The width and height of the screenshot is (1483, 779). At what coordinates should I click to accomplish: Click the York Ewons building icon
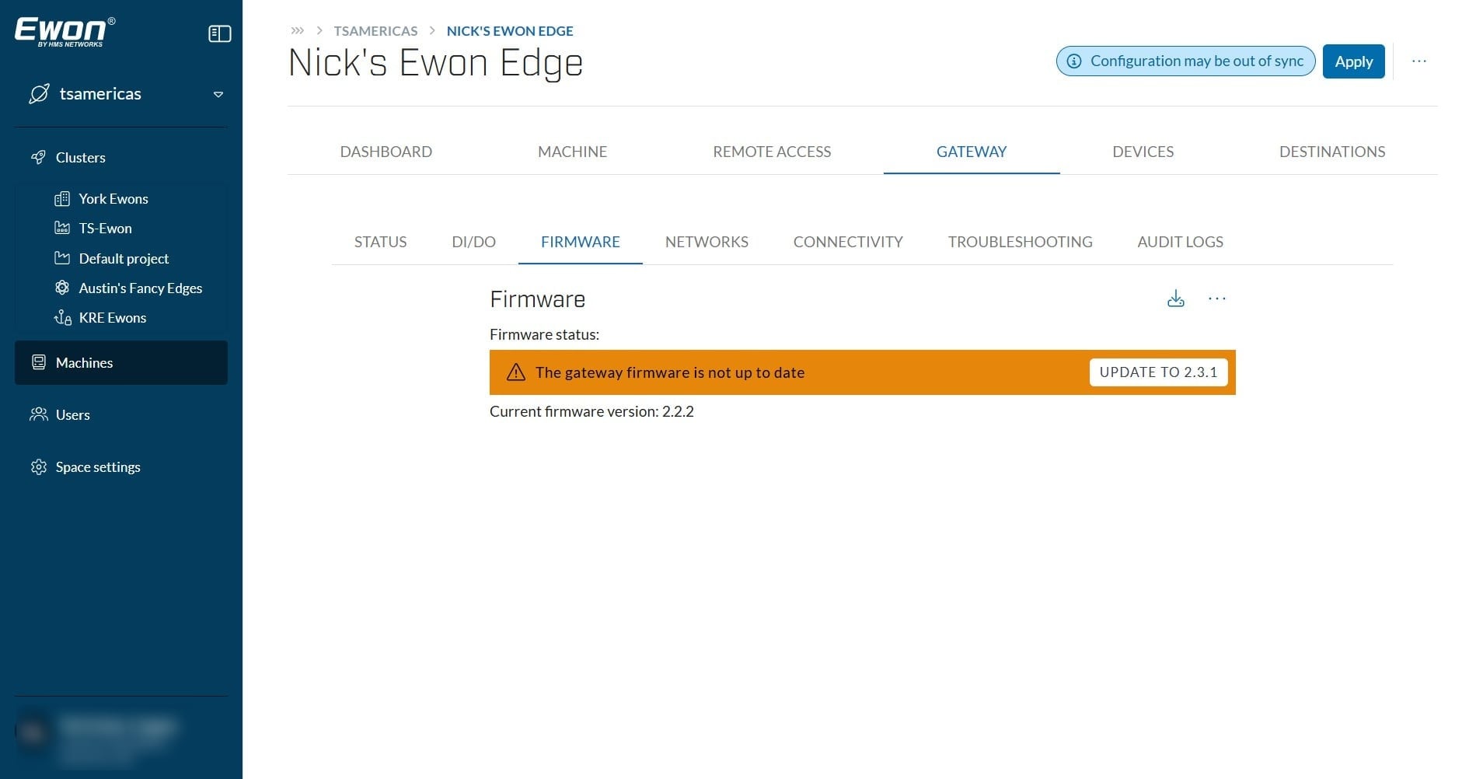pos(62,199)
